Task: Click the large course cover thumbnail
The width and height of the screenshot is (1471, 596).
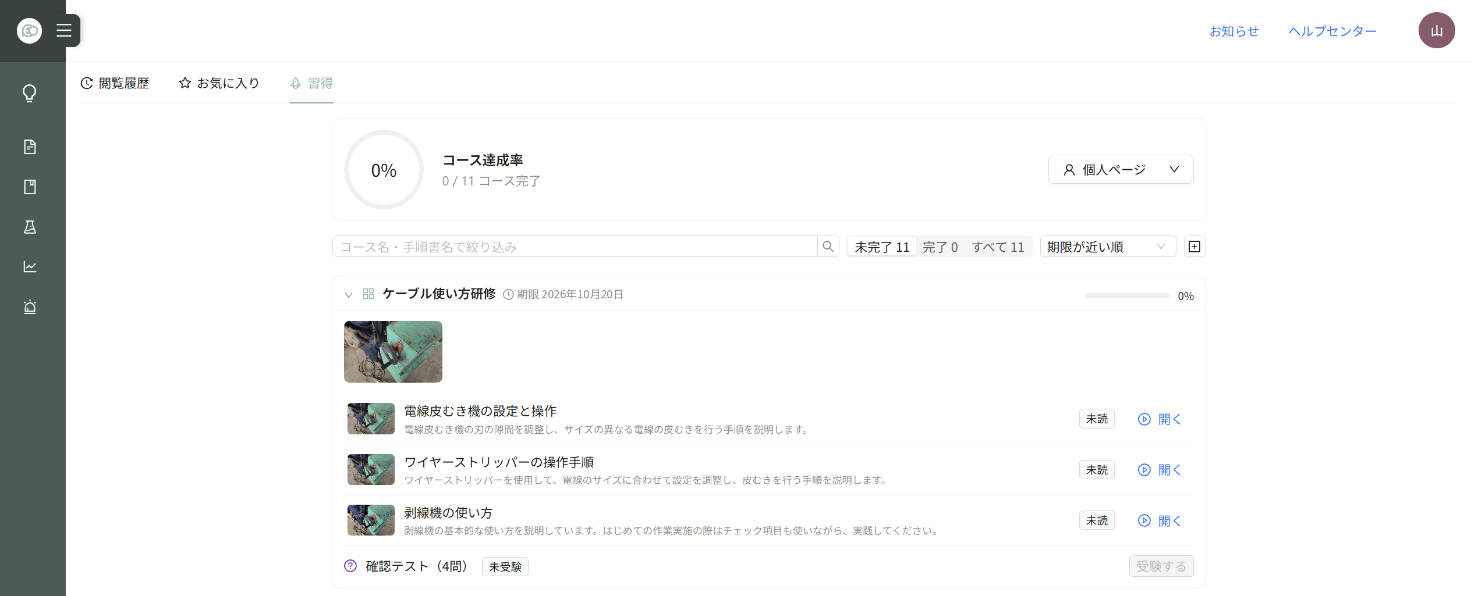Action: click(393, 351)
